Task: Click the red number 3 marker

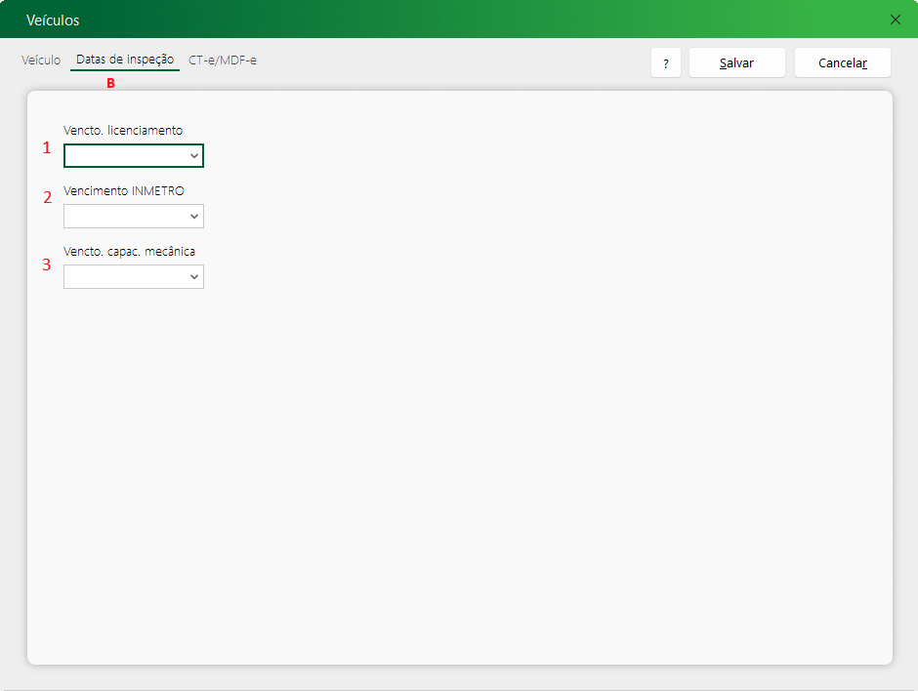Action: pyautogui.click(x=47, y=265)
